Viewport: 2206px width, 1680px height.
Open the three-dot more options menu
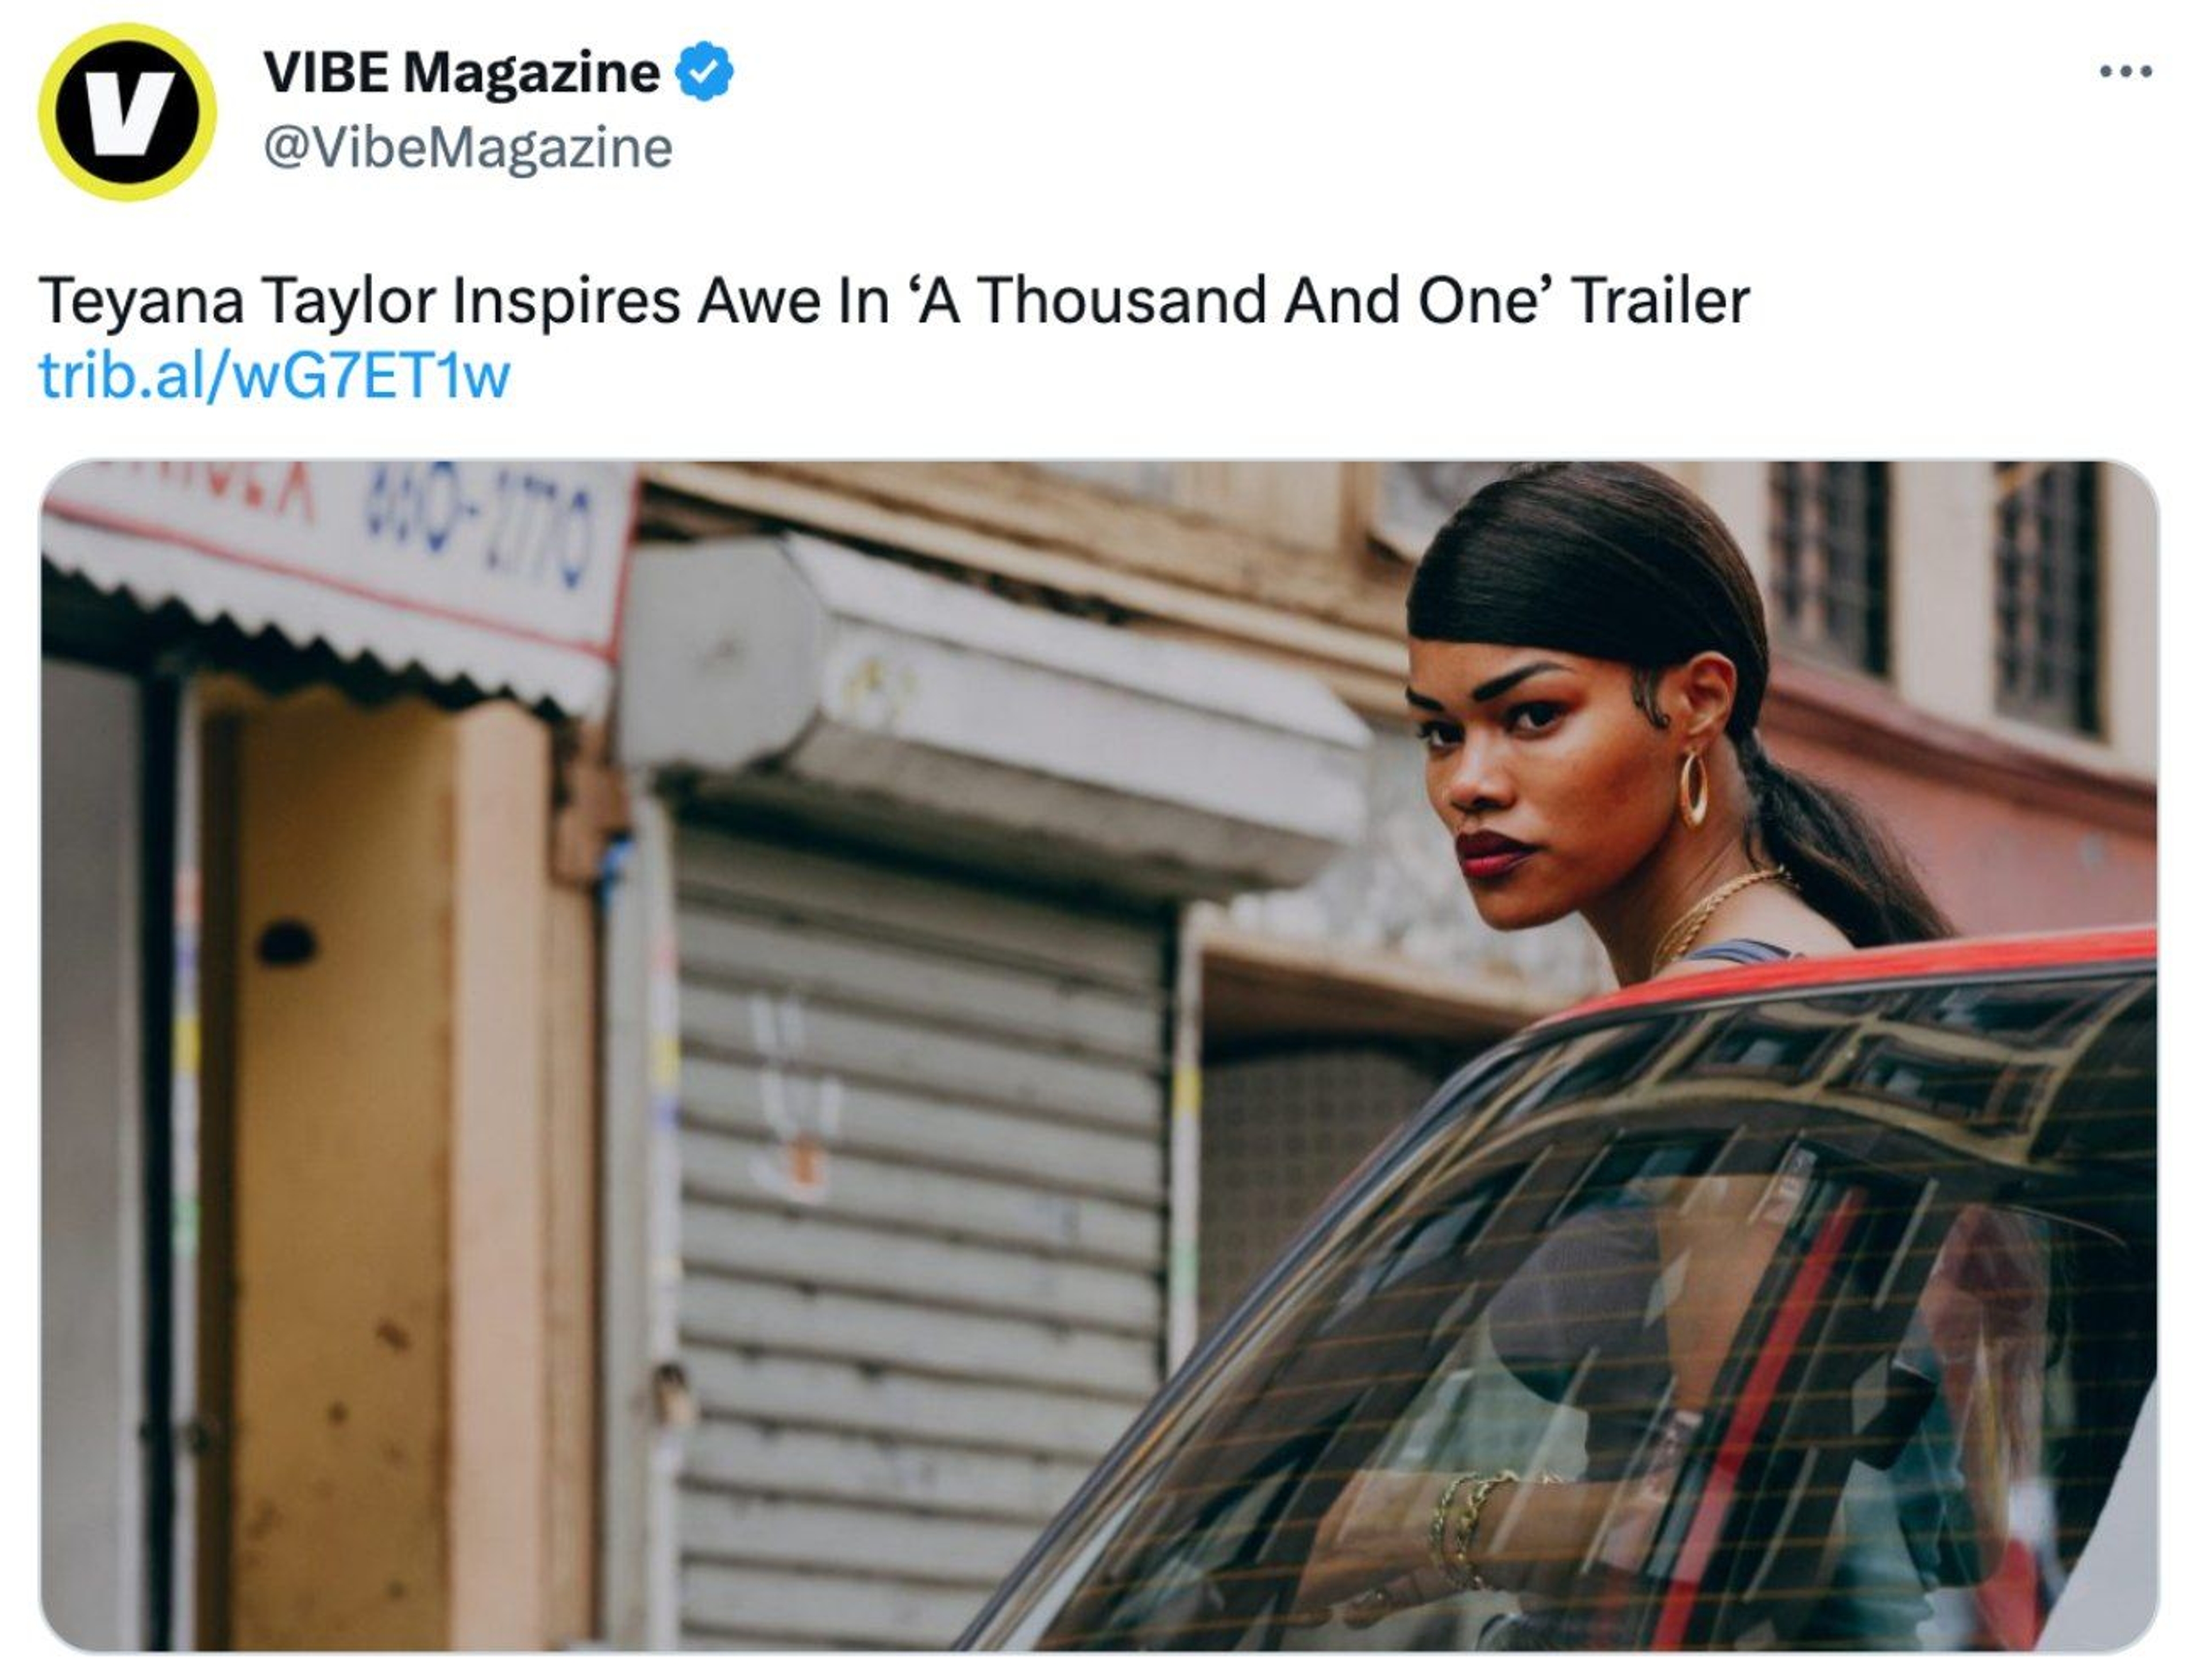coord(2126,72)
